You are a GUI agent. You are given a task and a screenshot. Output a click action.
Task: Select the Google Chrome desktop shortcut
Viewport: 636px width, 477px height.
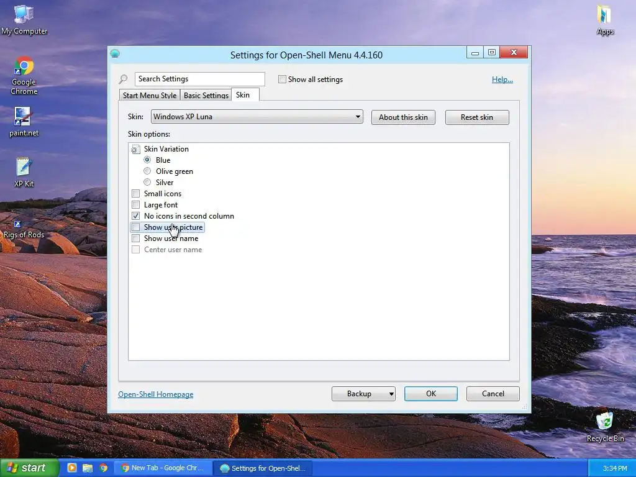tap(24, 75)
